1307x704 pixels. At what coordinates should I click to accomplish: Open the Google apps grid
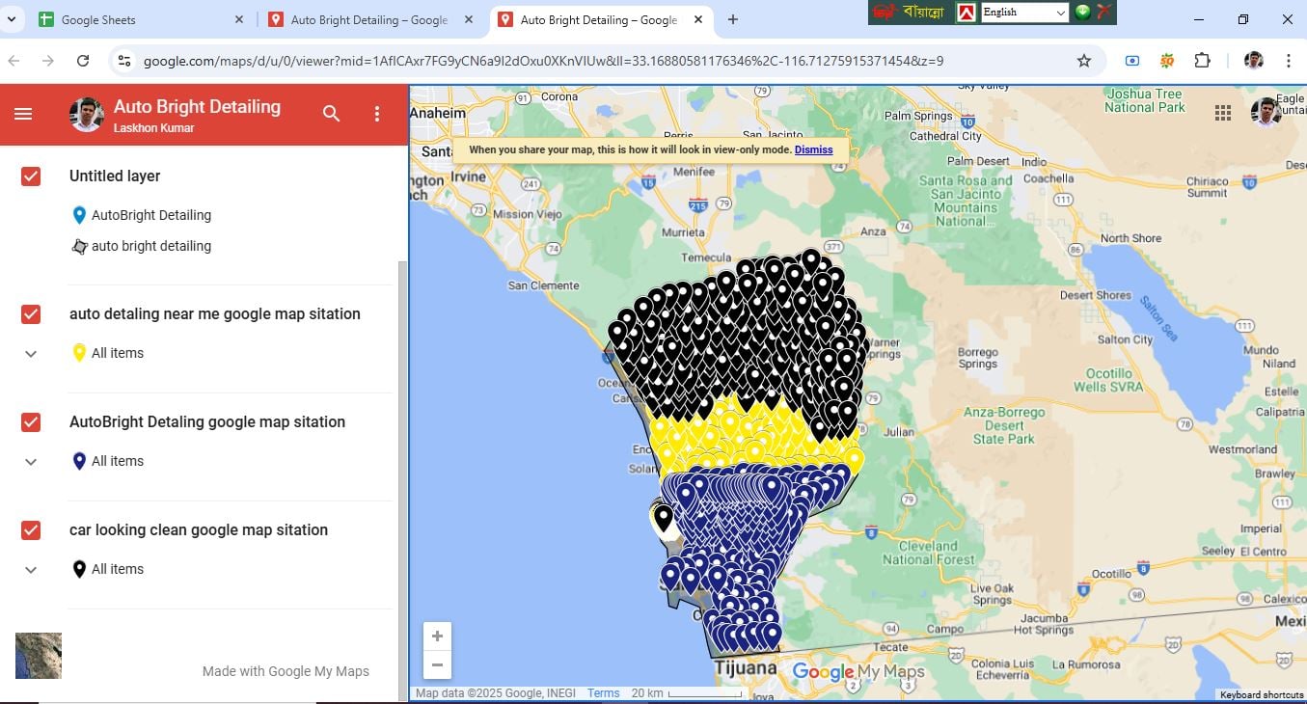[1223, 112]
